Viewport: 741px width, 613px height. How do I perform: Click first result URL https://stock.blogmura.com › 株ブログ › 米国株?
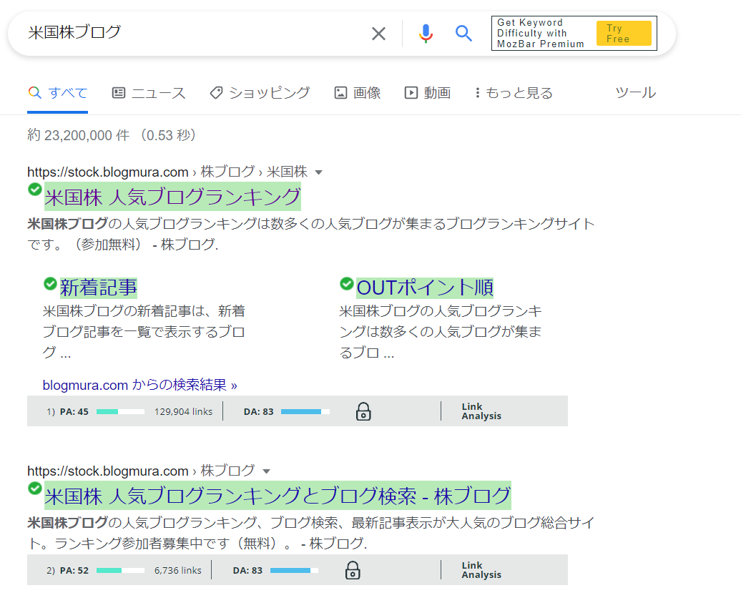167,172
